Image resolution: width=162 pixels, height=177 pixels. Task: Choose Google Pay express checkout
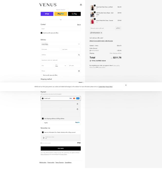click(x=74, y=14)
